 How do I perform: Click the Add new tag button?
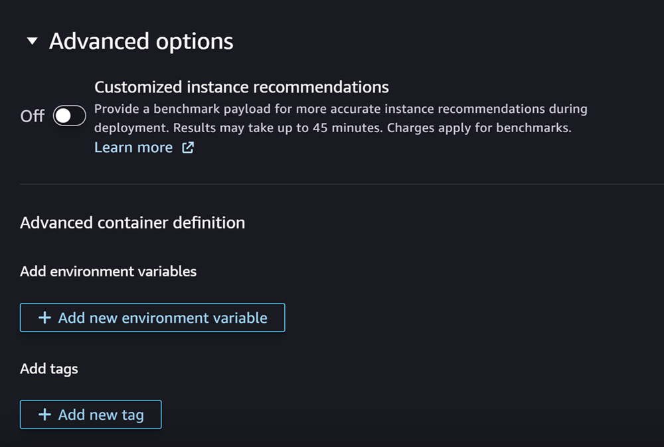91,414
